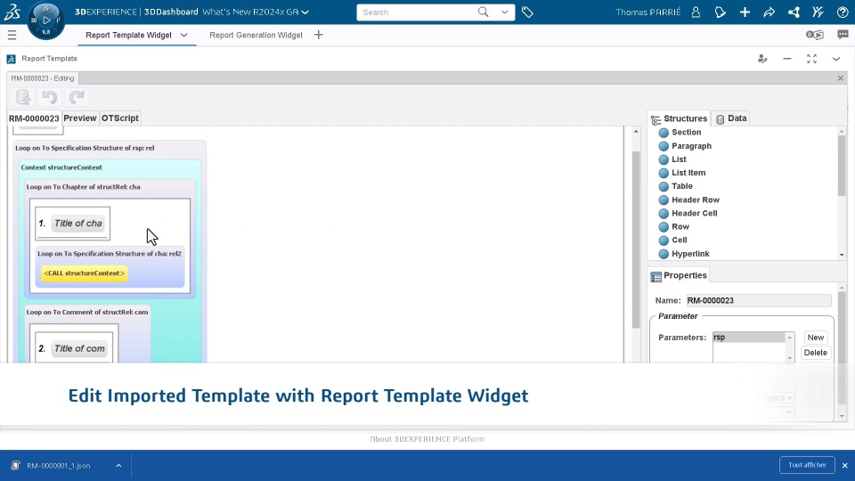Click the share arrow icon
This screenshot has height=481, width=855.
tap(769, 12)
